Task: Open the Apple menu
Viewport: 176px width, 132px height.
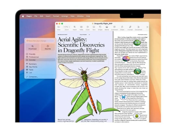Action: click(x=23, y=16)
